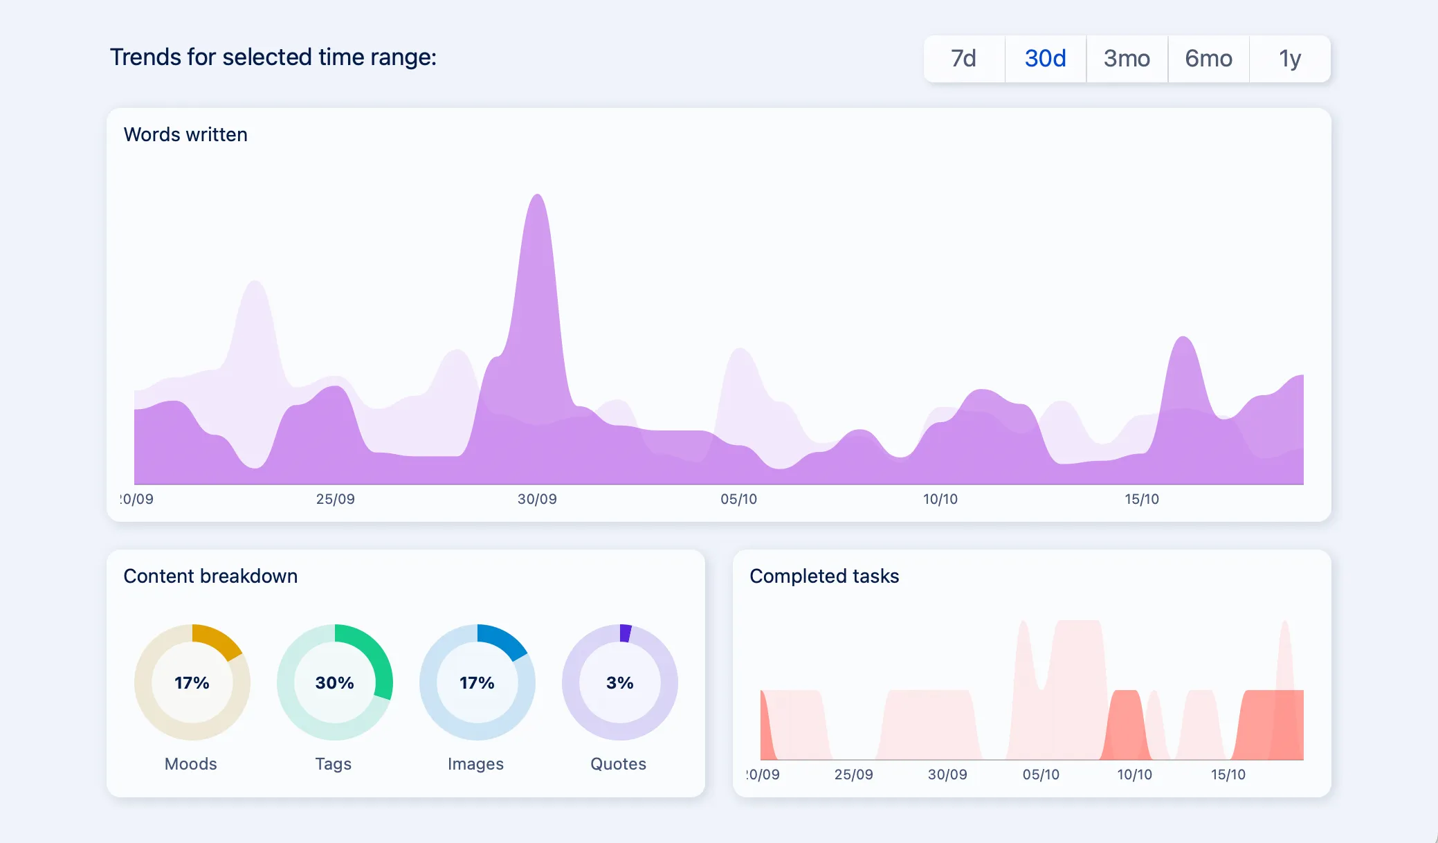Click the 3% label inside the Quotes donut

point(619,682)
